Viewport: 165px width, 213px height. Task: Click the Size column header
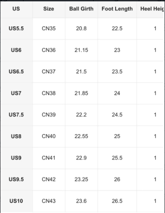click(49, 9)
